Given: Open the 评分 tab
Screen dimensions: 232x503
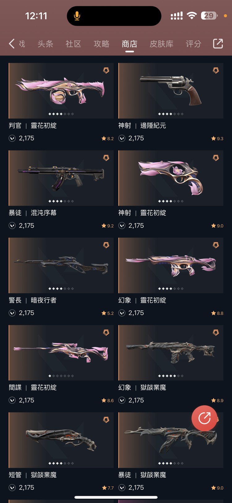Looking at the screenshot, I should pos(193,44).
